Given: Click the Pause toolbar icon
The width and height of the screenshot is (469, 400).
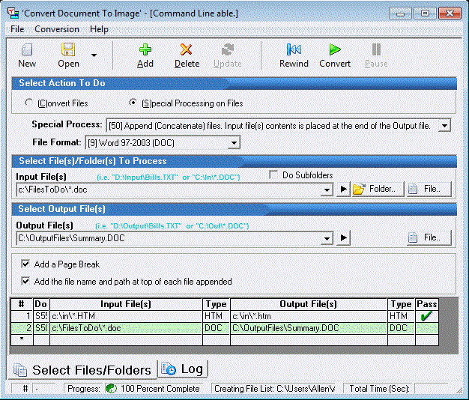Looking at the screenshot, I should click(376, 49).
